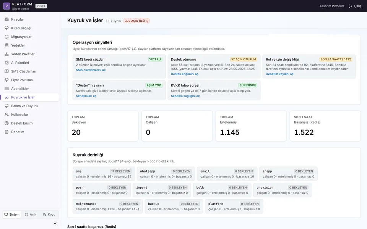Screen dimensions: 367x229
Task: Click the Toplam Bekleyen 20 stat card
Action: (x=103, y=126)
